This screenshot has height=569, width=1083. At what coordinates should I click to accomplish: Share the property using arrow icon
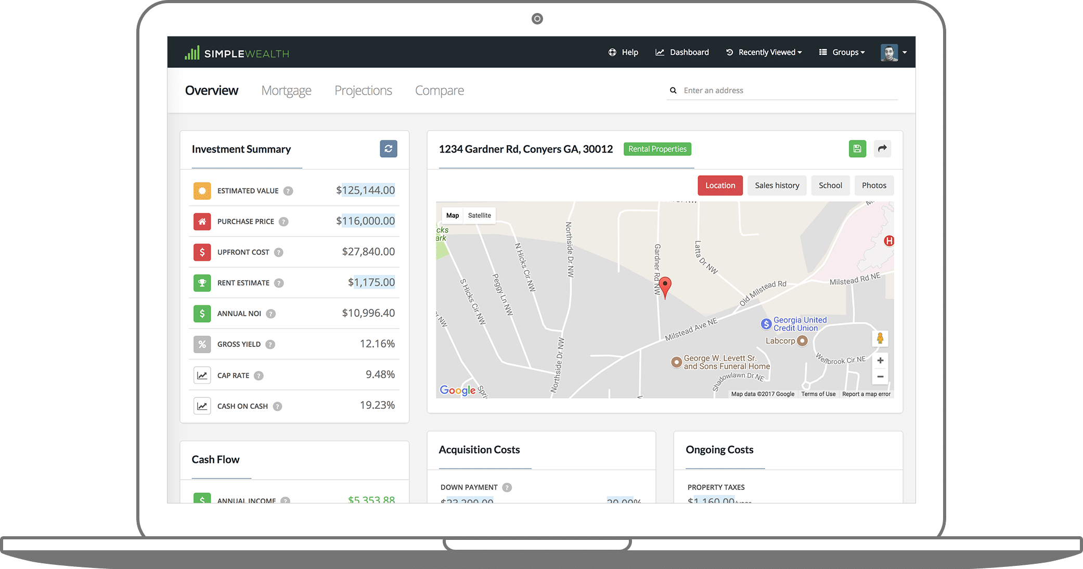click(x=882, y=149)
